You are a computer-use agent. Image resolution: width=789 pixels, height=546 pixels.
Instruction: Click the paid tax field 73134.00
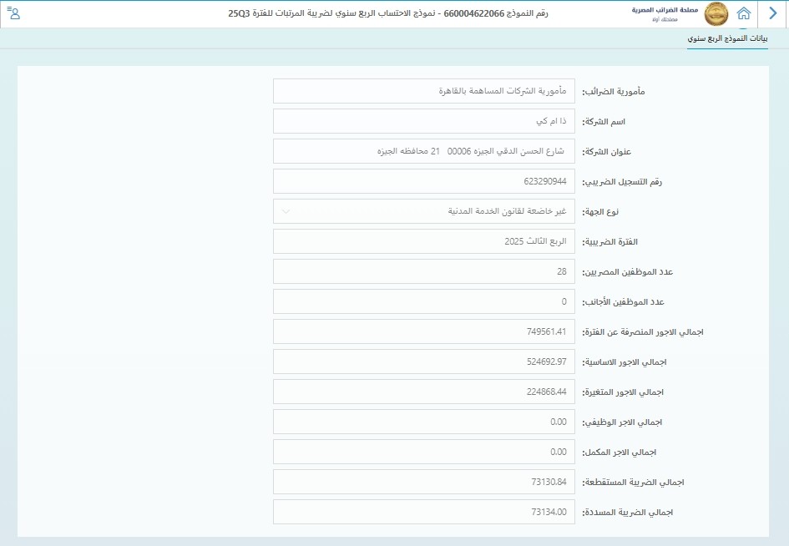[x=423, y=512]
